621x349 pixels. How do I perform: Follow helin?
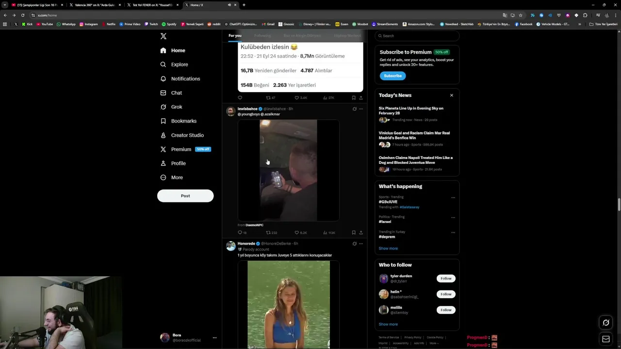[446, 294]
